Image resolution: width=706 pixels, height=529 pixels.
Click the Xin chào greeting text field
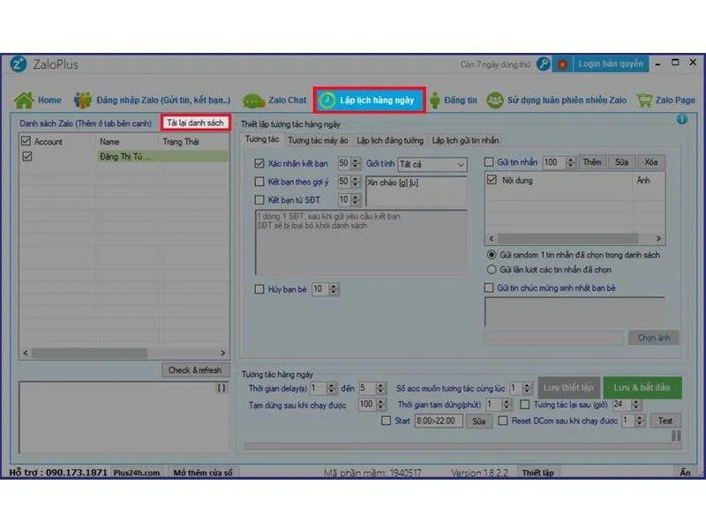417,191
